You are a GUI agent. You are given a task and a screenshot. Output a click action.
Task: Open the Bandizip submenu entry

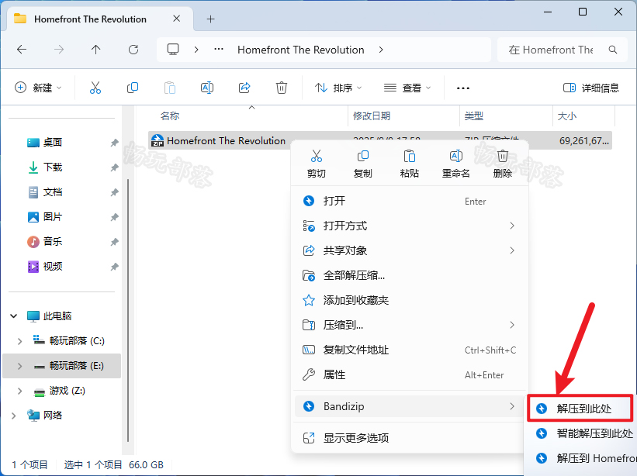pos(410,406)
